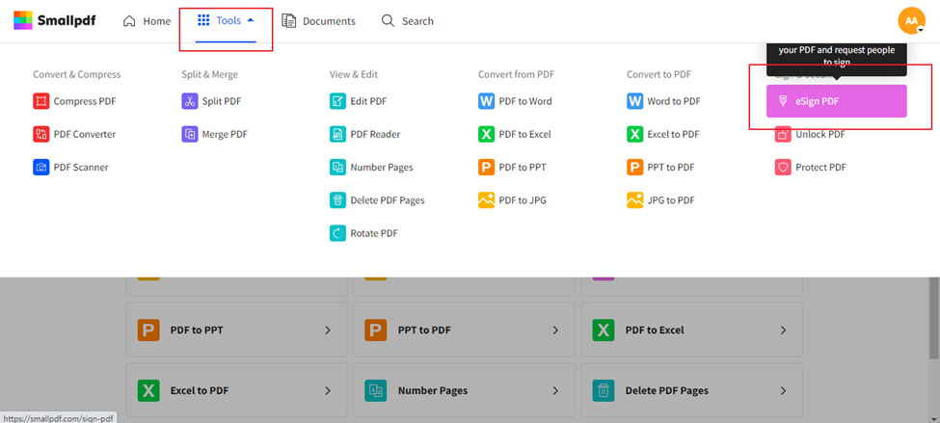Click the chevron on Delete PDF Pages card
Viewport: 940px width, 423px height.
coord(783,390)
